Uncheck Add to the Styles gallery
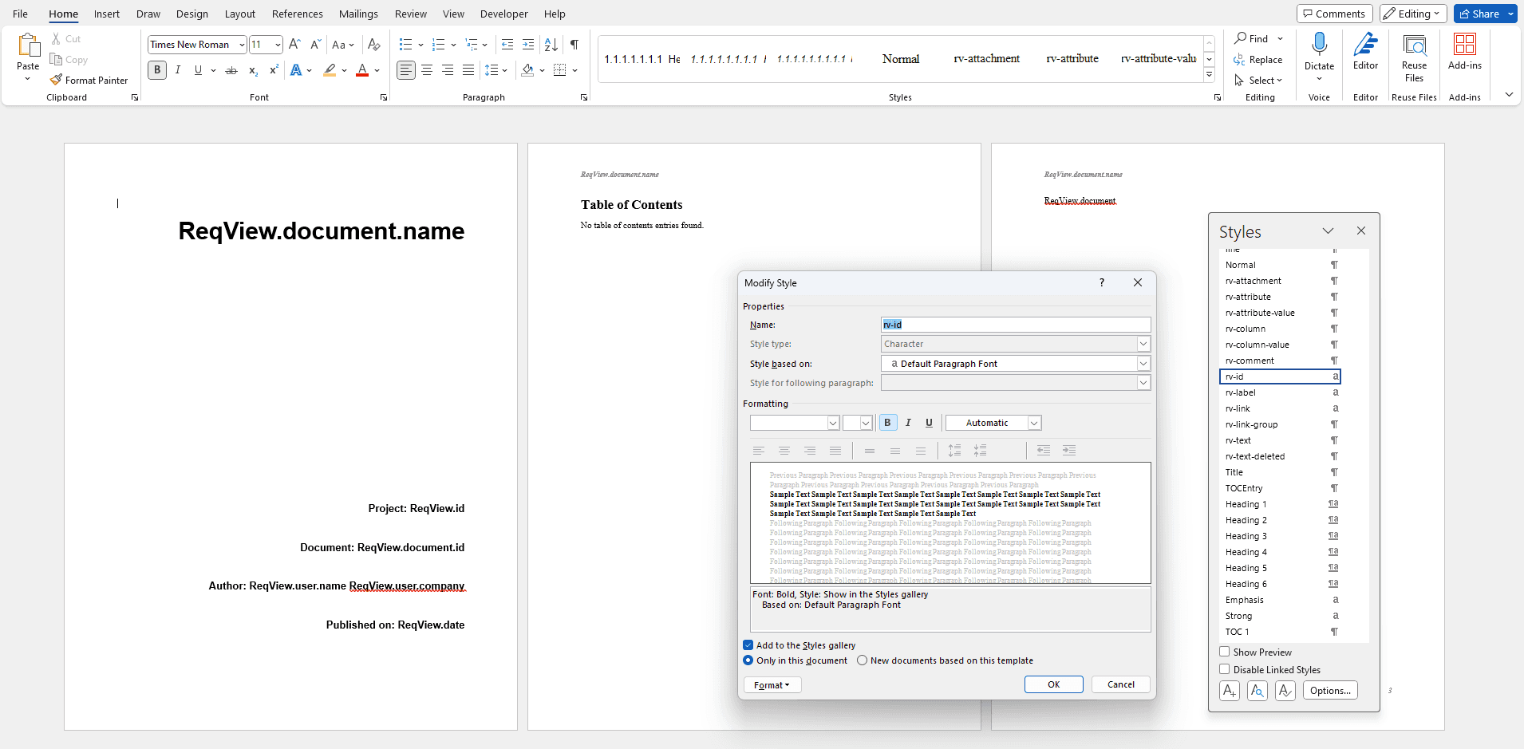The height and width of the screenshot is (749, 1524). point(748,645)
